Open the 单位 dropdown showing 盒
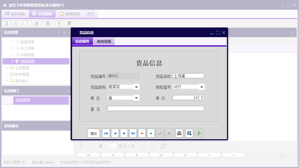Viewport: 299px width, 168px height. pyautogui.click(x=136, y=97)
